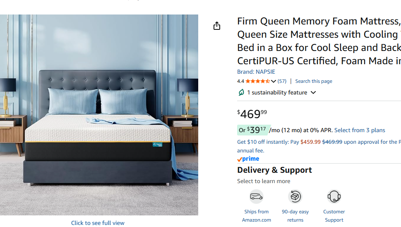
Task: Click the 90-day easy returns text link
Action: [x=295, y=216]
